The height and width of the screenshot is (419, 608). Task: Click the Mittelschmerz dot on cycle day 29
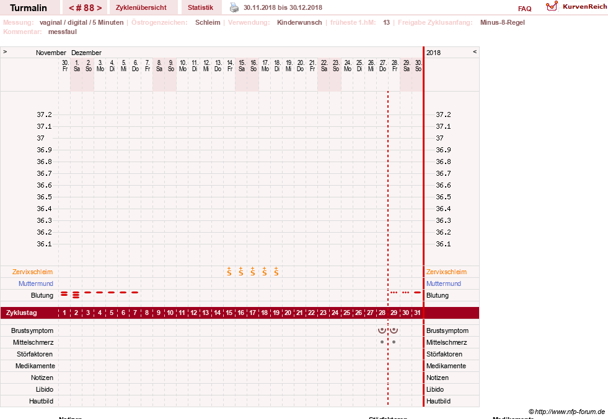(x=394, y=342)
